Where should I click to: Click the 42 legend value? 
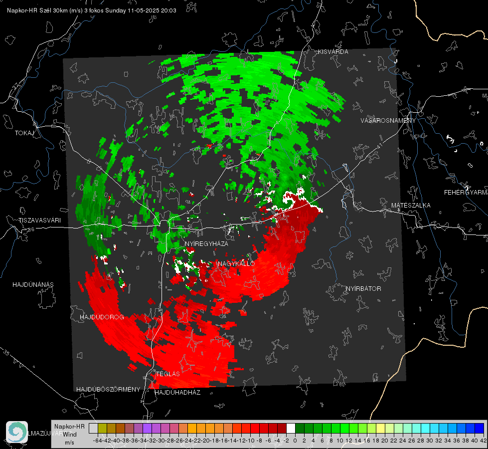(x=484, y=441)
